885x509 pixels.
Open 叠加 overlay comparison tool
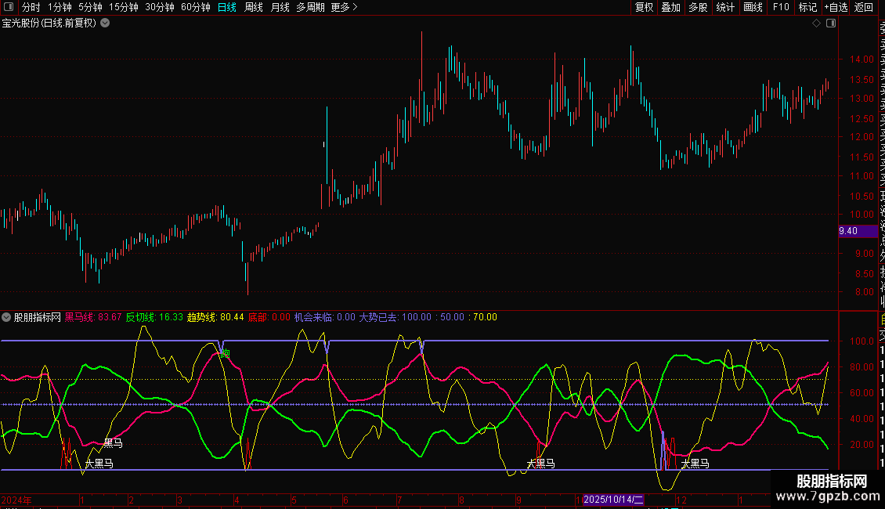(670, 7)
